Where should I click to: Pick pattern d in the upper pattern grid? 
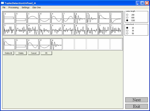coord(45,18)
